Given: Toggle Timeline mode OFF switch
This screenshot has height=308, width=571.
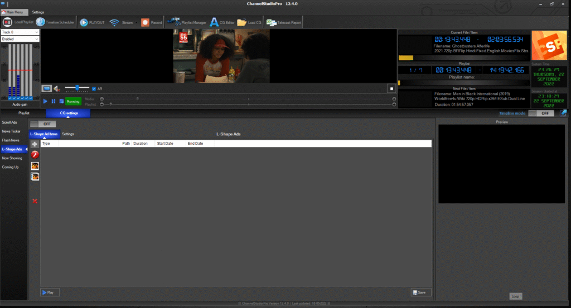Looking at the screenshot, I should pyautogui.click(x=541, y=113).
